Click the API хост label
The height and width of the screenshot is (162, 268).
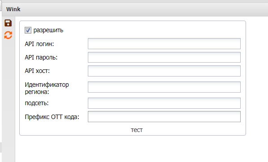(37, 71)
